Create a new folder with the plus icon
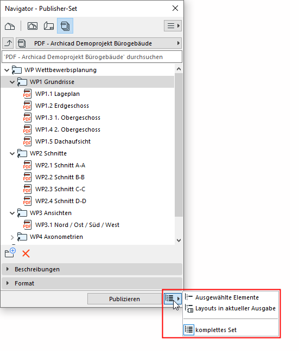This screenshot has height=351, width=299. pyautogui.click(x=10, y=253)
